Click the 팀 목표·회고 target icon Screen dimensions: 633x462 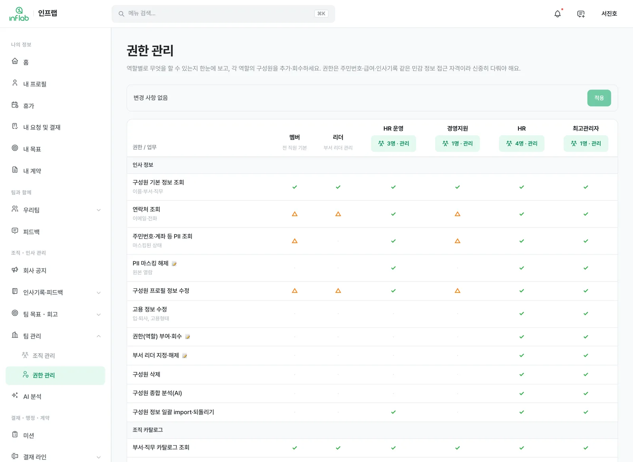coord(15,313)
